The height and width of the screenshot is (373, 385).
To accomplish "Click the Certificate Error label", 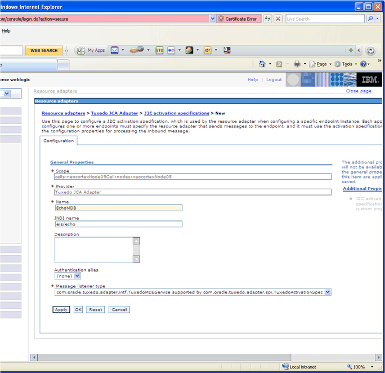I will [241, 19].
